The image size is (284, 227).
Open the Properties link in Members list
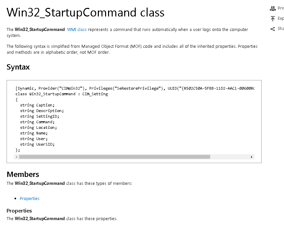pos(30,199)
